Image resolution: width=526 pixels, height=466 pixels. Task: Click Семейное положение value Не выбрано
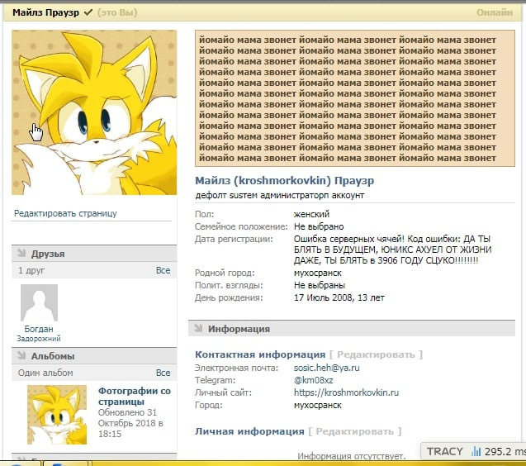tap(319, 226)
